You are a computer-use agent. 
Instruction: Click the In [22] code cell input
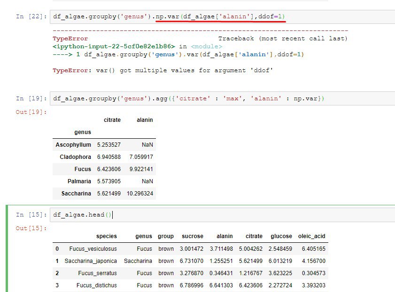pyautogui.click(x=223, y=17)
